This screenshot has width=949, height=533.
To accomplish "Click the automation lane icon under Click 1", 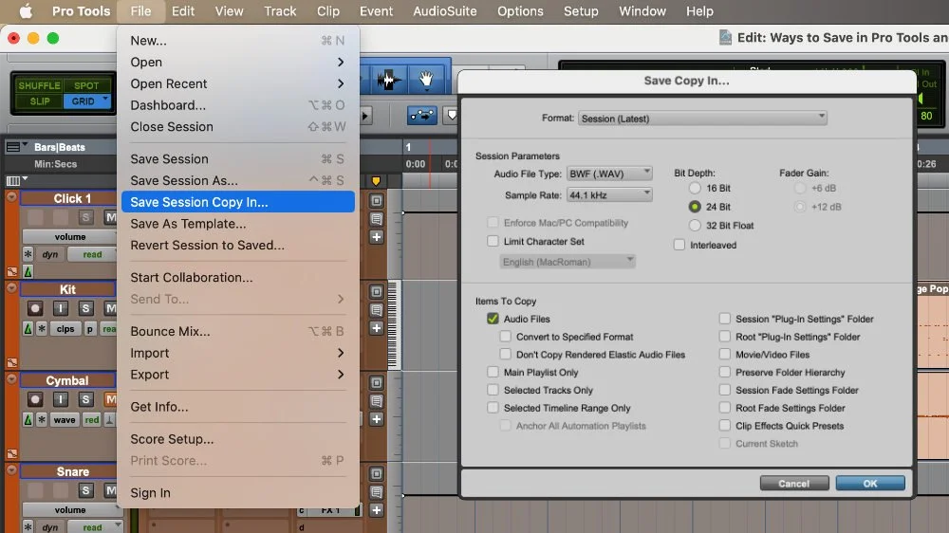I will [x=12, y=272].
